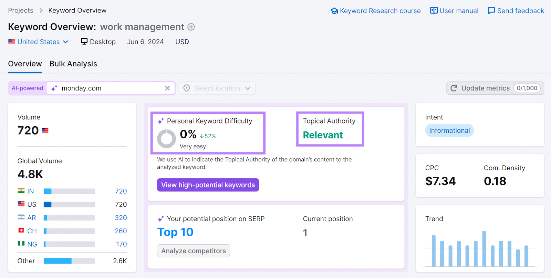This screenshot has width=551, height=278.
Task: Click the AR volume value 320
Action: (121, 218)
